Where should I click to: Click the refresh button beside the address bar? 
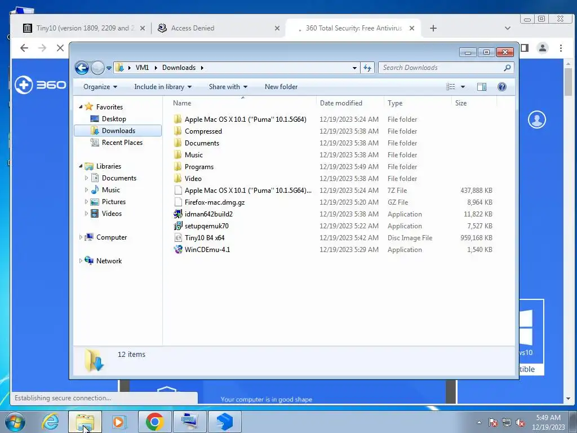[x=367, y=68]
